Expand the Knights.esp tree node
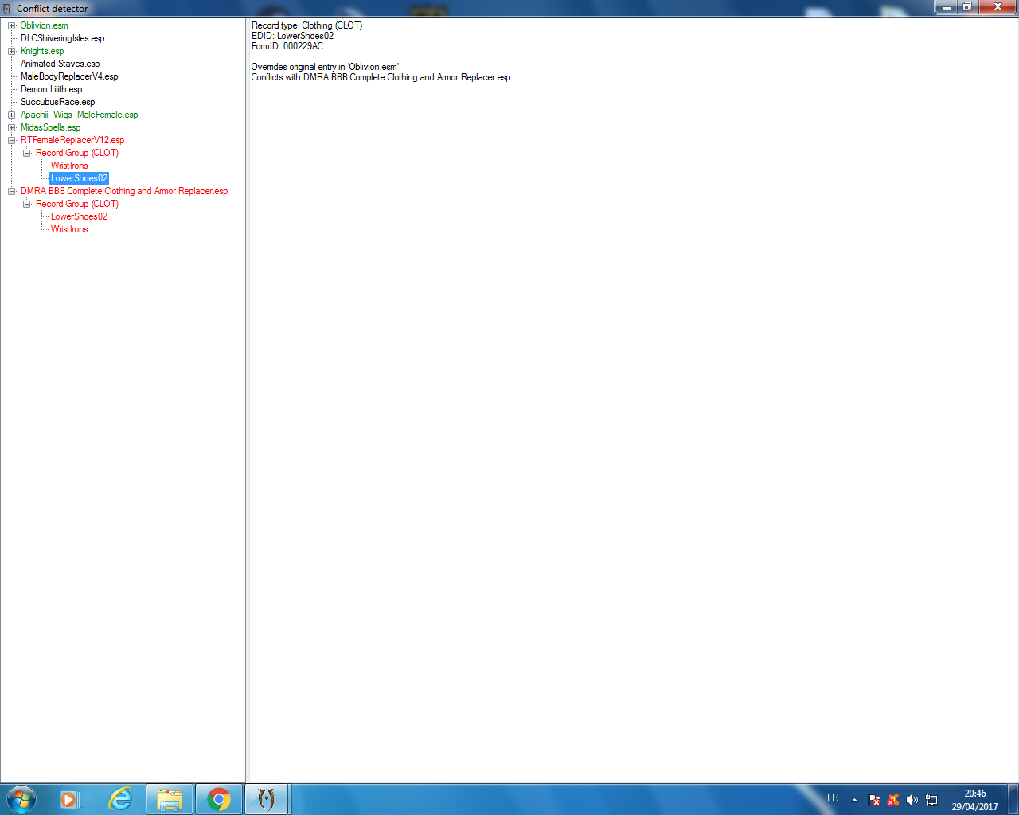1019x815 pixels. coord(12,51)
